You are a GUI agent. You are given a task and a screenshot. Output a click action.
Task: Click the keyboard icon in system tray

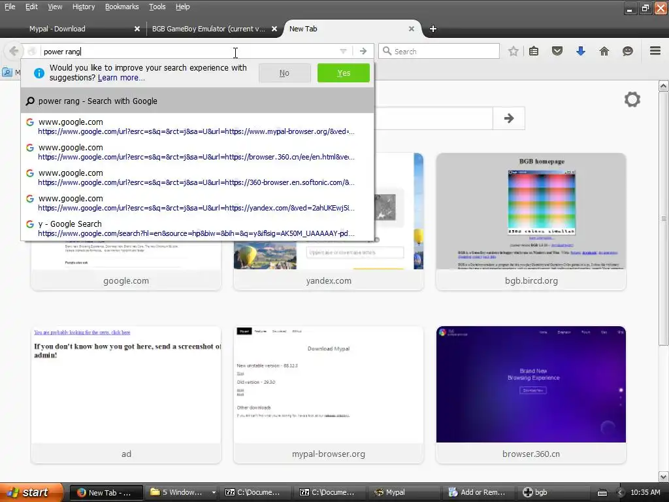tap(602, 493)
